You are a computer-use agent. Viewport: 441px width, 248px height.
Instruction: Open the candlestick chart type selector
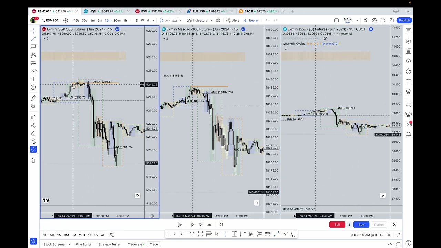coord(161,20)
